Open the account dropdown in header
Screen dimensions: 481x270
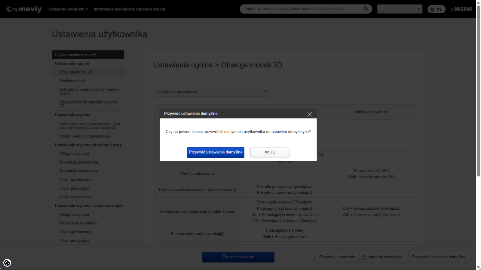click(x=400, y=9)
